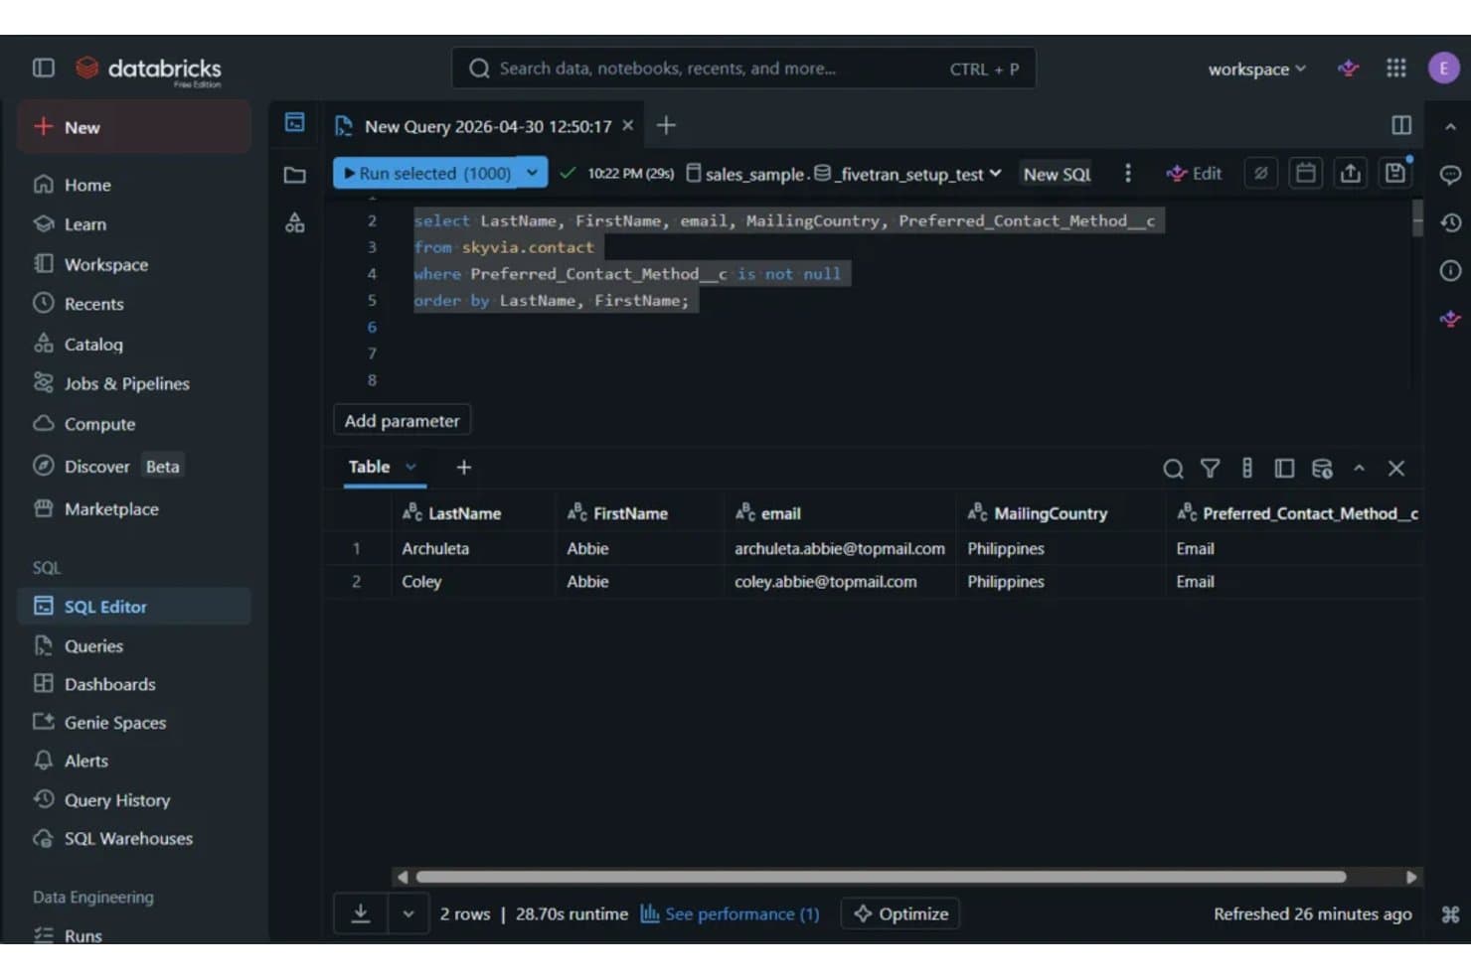Open the schedule calendar icon

pos(1306,173)
